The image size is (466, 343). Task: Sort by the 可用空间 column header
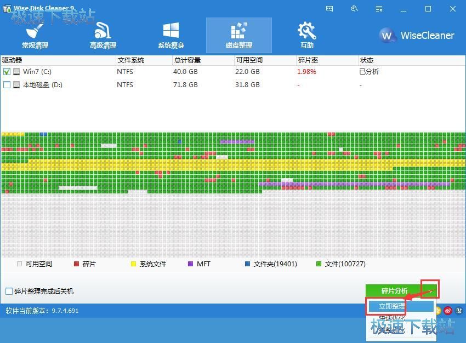coord(265,60)
